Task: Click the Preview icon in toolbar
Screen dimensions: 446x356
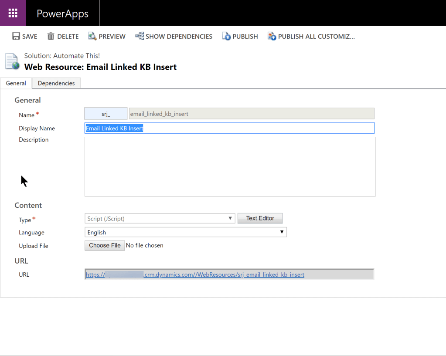Action: click(x=92, y=37)
